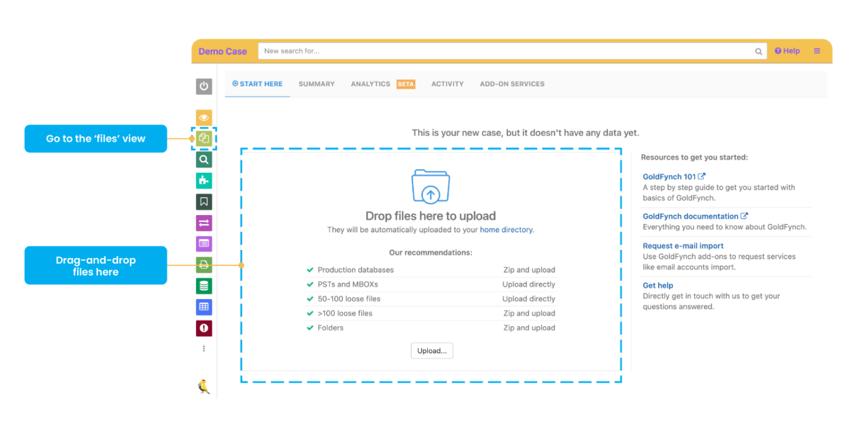Open the orange eye overview icon
857x438 pixels.
(204, 118)
